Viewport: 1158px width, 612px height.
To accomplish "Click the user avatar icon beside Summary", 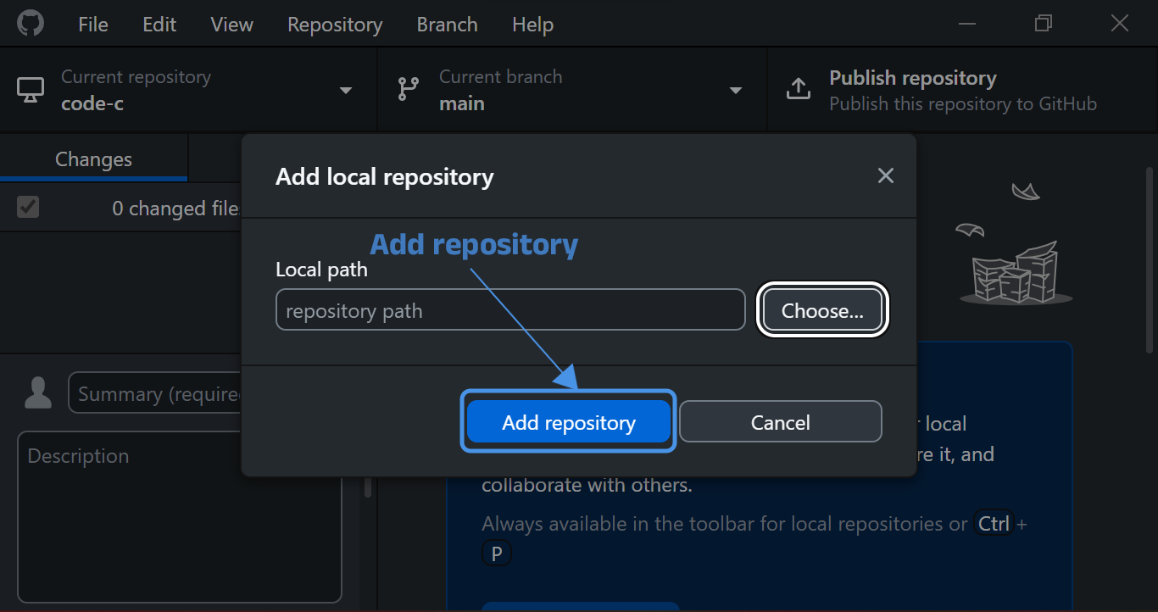I will (38, 393).
